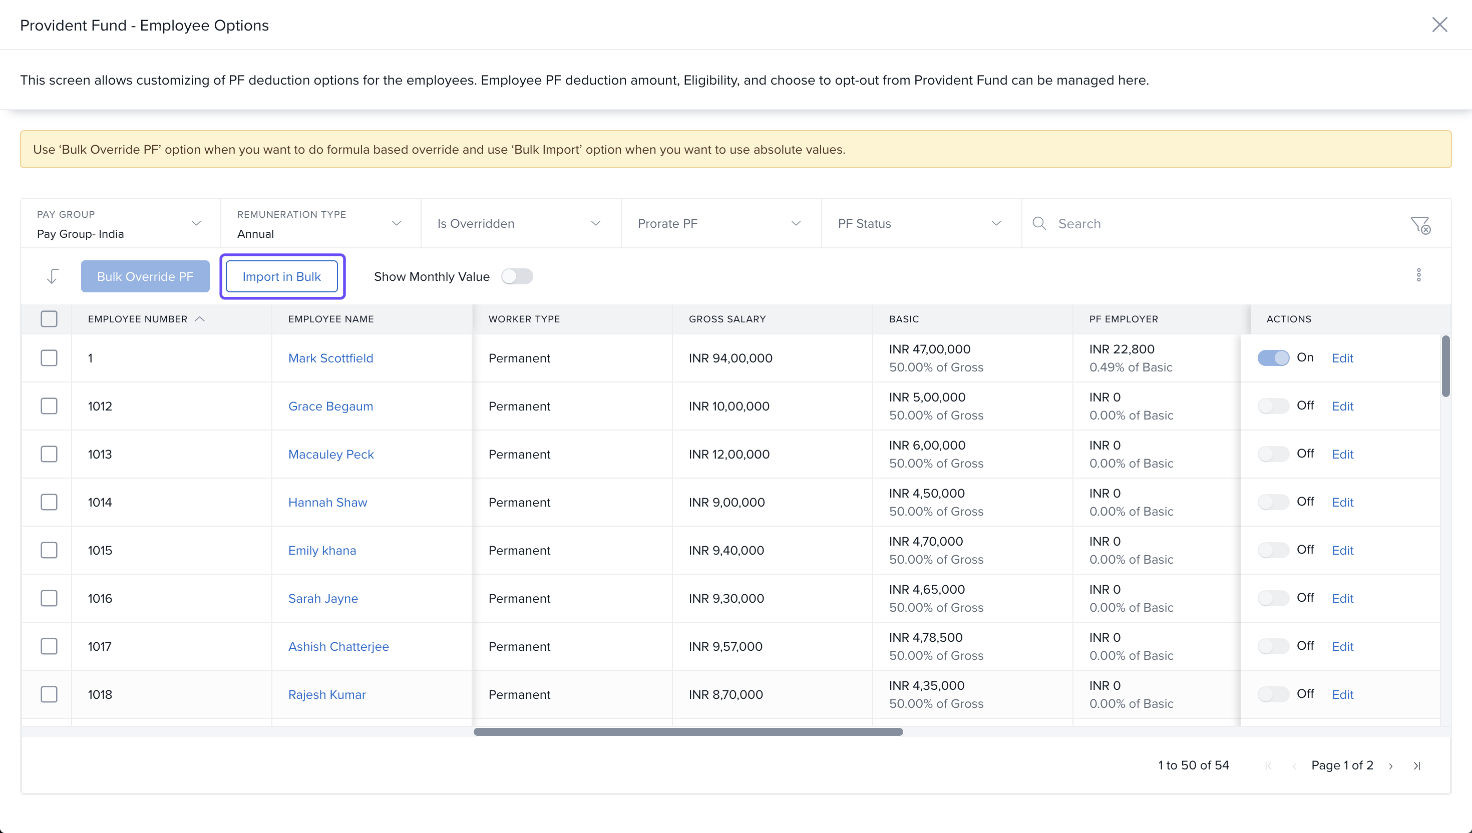Screen dimensions: 1472x833
Task: Select checkbox for employee 1014
Action: point(49,502)
